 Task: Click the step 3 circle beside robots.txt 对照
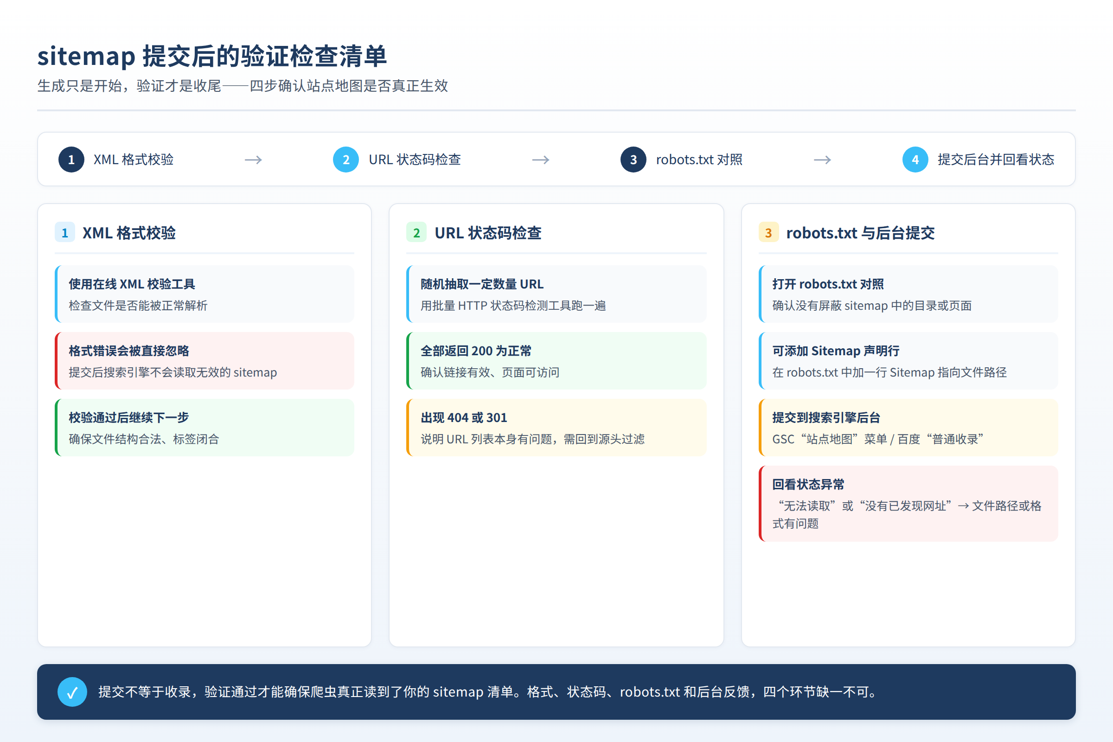click(x=633, y=160)
